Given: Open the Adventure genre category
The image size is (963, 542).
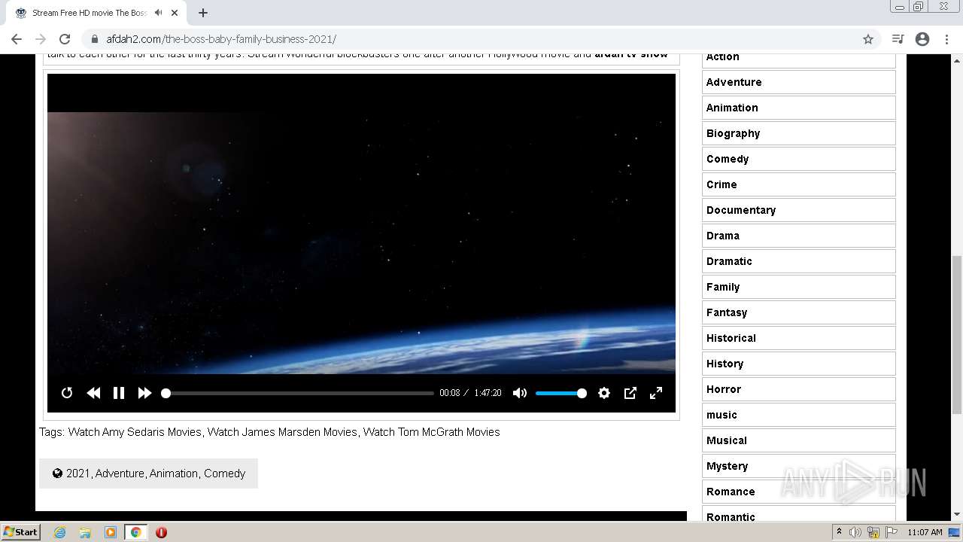Looking at the screenshot, I should (799, 82).
